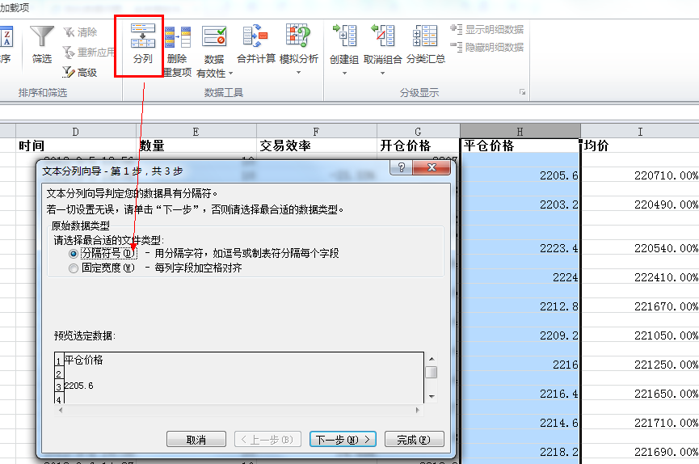Click cell with value 2223.4
The height and width of the screenshot is (464, 699).
pos(520,248)
